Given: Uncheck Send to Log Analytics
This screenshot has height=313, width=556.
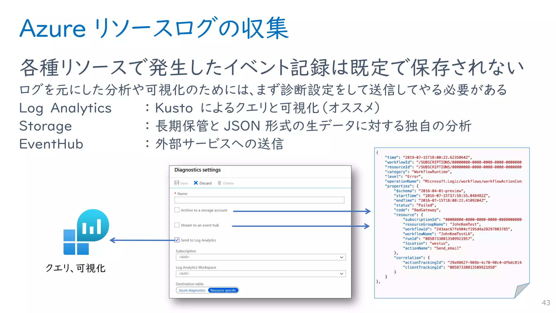Looking at the screenshot, I should click(x=177, y=240).
